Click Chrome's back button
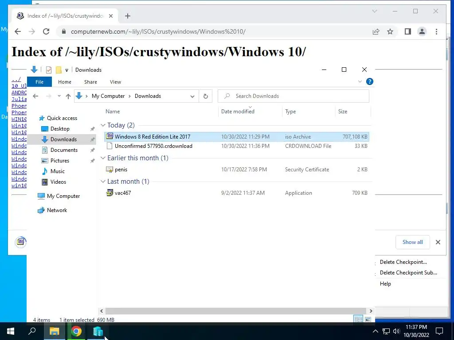This screenshot has width=454, height=340. tap(18, 31)
